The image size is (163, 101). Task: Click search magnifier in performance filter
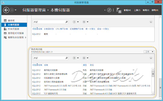(x=67, y=22)
